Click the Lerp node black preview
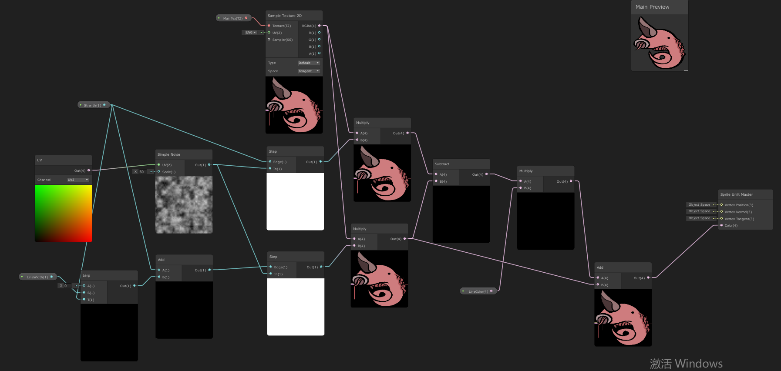Image resolution: width=781 pixels, height=371 pixels. point(109,332)
